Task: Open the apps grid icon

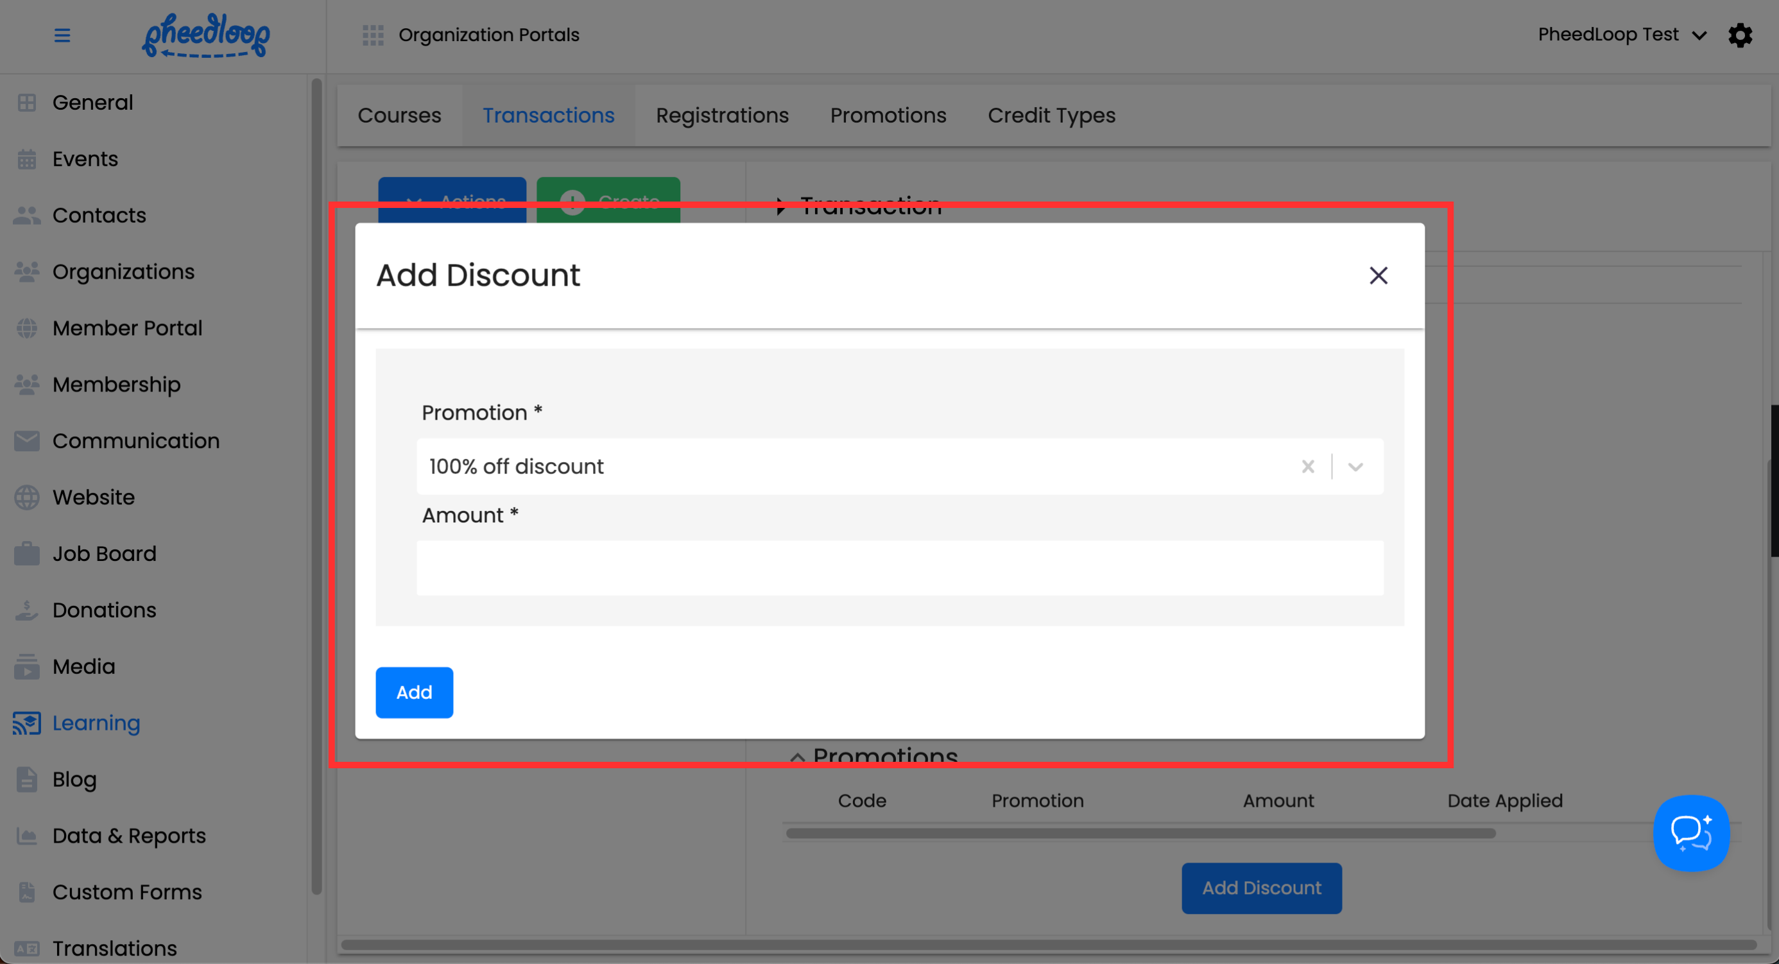Action: (x=373, y=35)
